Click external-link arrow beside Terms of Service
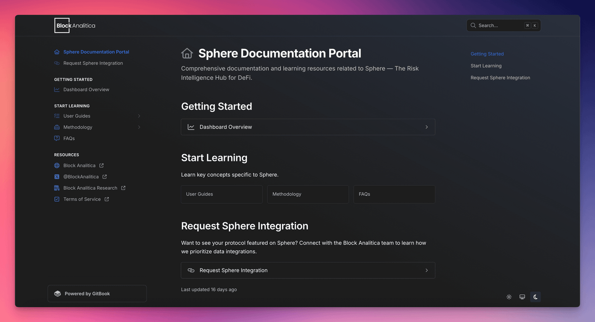 click(107, 199)
